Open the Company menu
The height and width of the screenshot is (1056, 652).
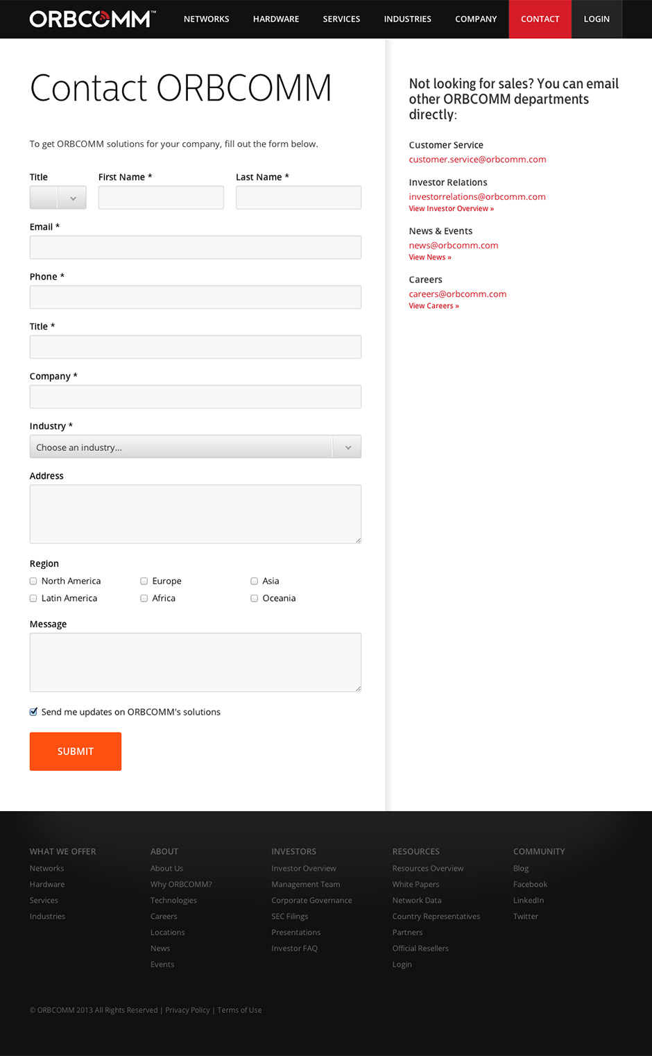click(476, 19)
